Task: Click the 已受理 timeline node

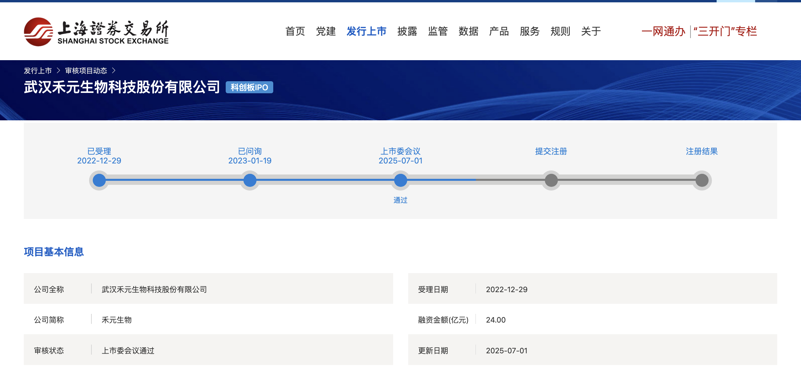Action: point(99,180)
